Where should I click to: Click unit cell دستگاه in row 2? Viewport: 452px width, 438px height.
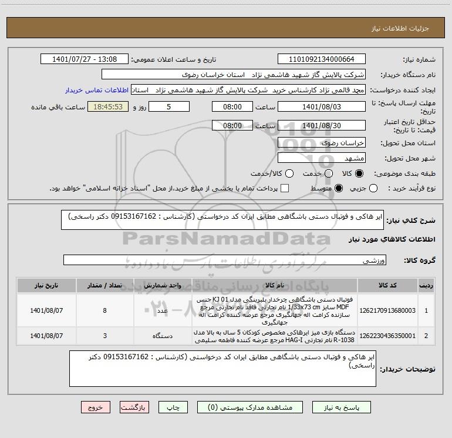[163, 336]
